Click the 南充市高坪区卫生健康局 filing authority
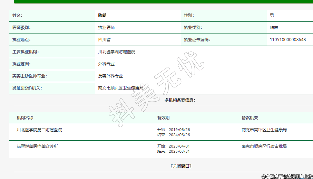 point(264,130)
